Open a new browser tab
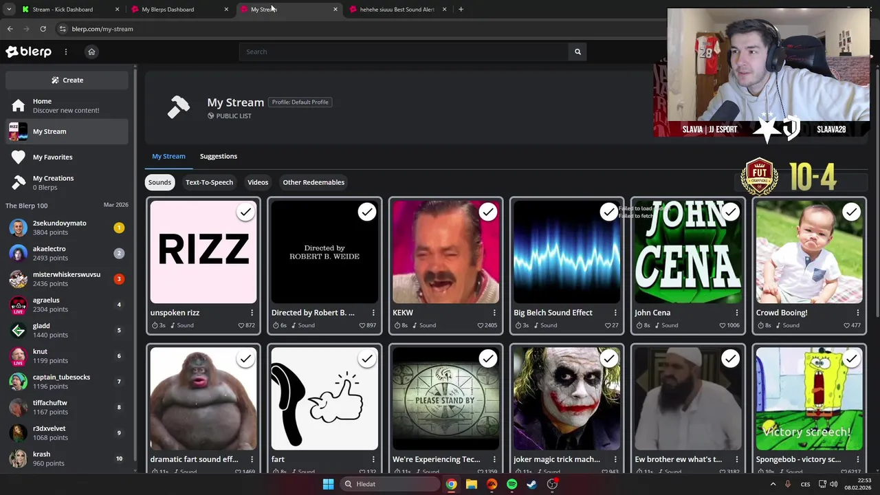 [461, 10]
